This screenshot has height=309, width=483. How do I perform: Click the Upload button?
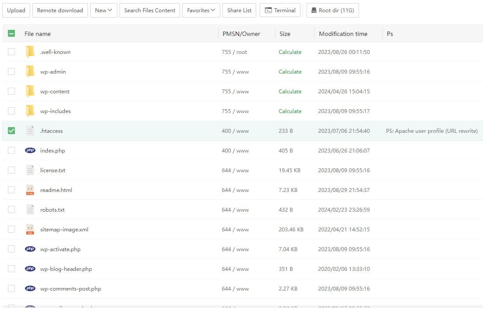[16, 11]
